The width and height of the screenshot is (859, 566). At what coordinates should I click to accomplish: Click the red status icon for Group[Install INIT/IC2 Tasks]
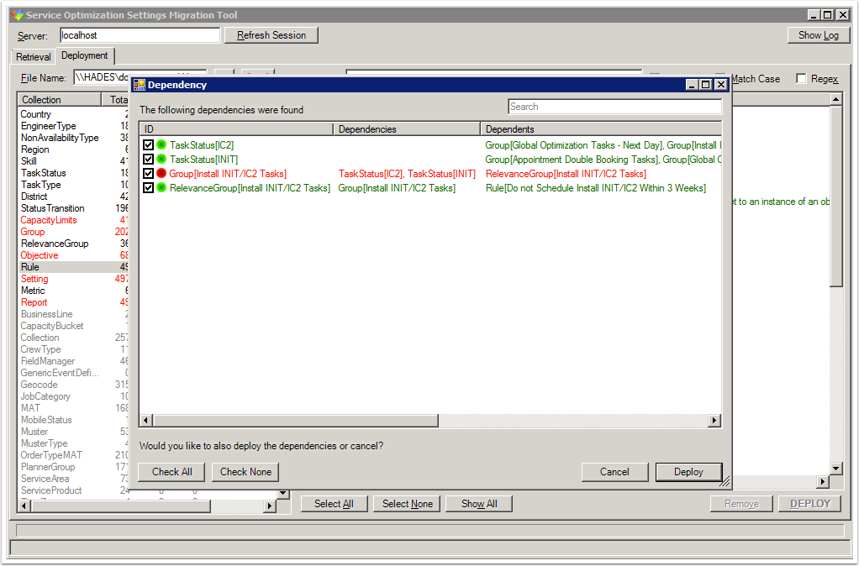(161, 174)
